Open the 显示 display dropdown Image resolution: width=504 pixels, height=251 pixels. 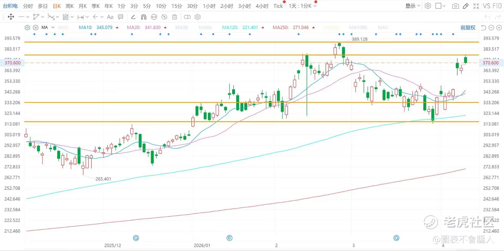413,6
